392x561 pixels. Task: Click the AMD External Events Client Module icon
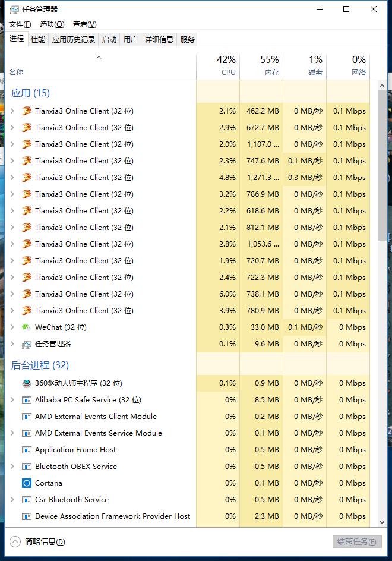point(27,417)
